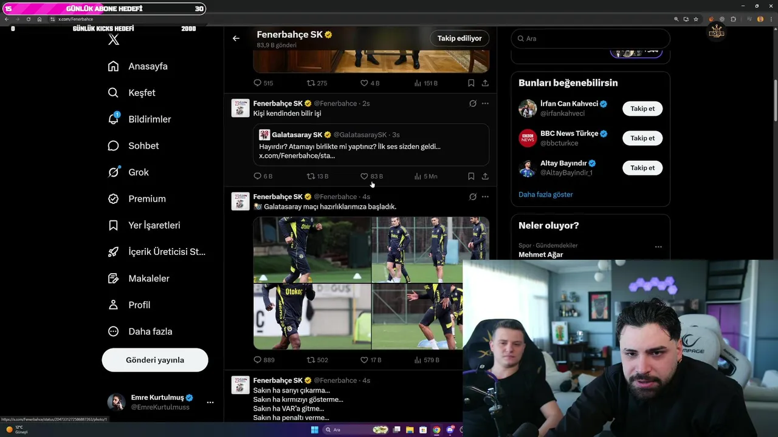Open more options on Kişi kendinden bilir işi post
Screen dimensions: 778x437
pos(485,104)
